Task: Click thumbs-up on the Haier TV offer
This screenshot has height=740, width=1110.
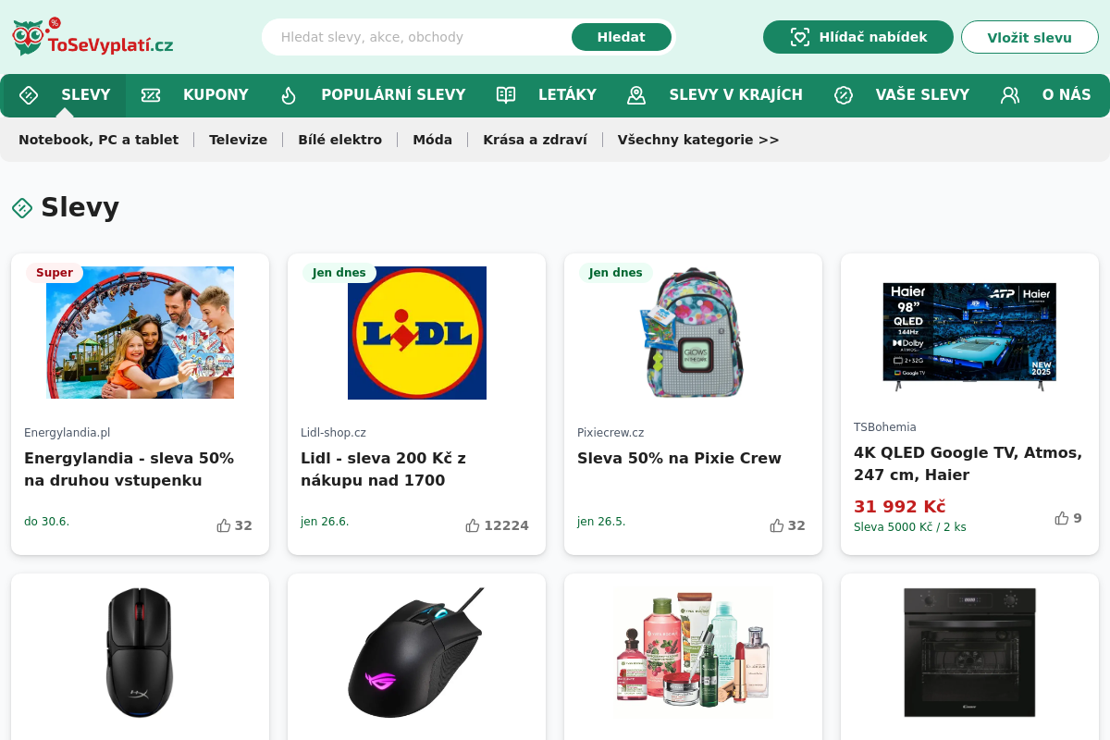Action: [x=1062, y=518]
